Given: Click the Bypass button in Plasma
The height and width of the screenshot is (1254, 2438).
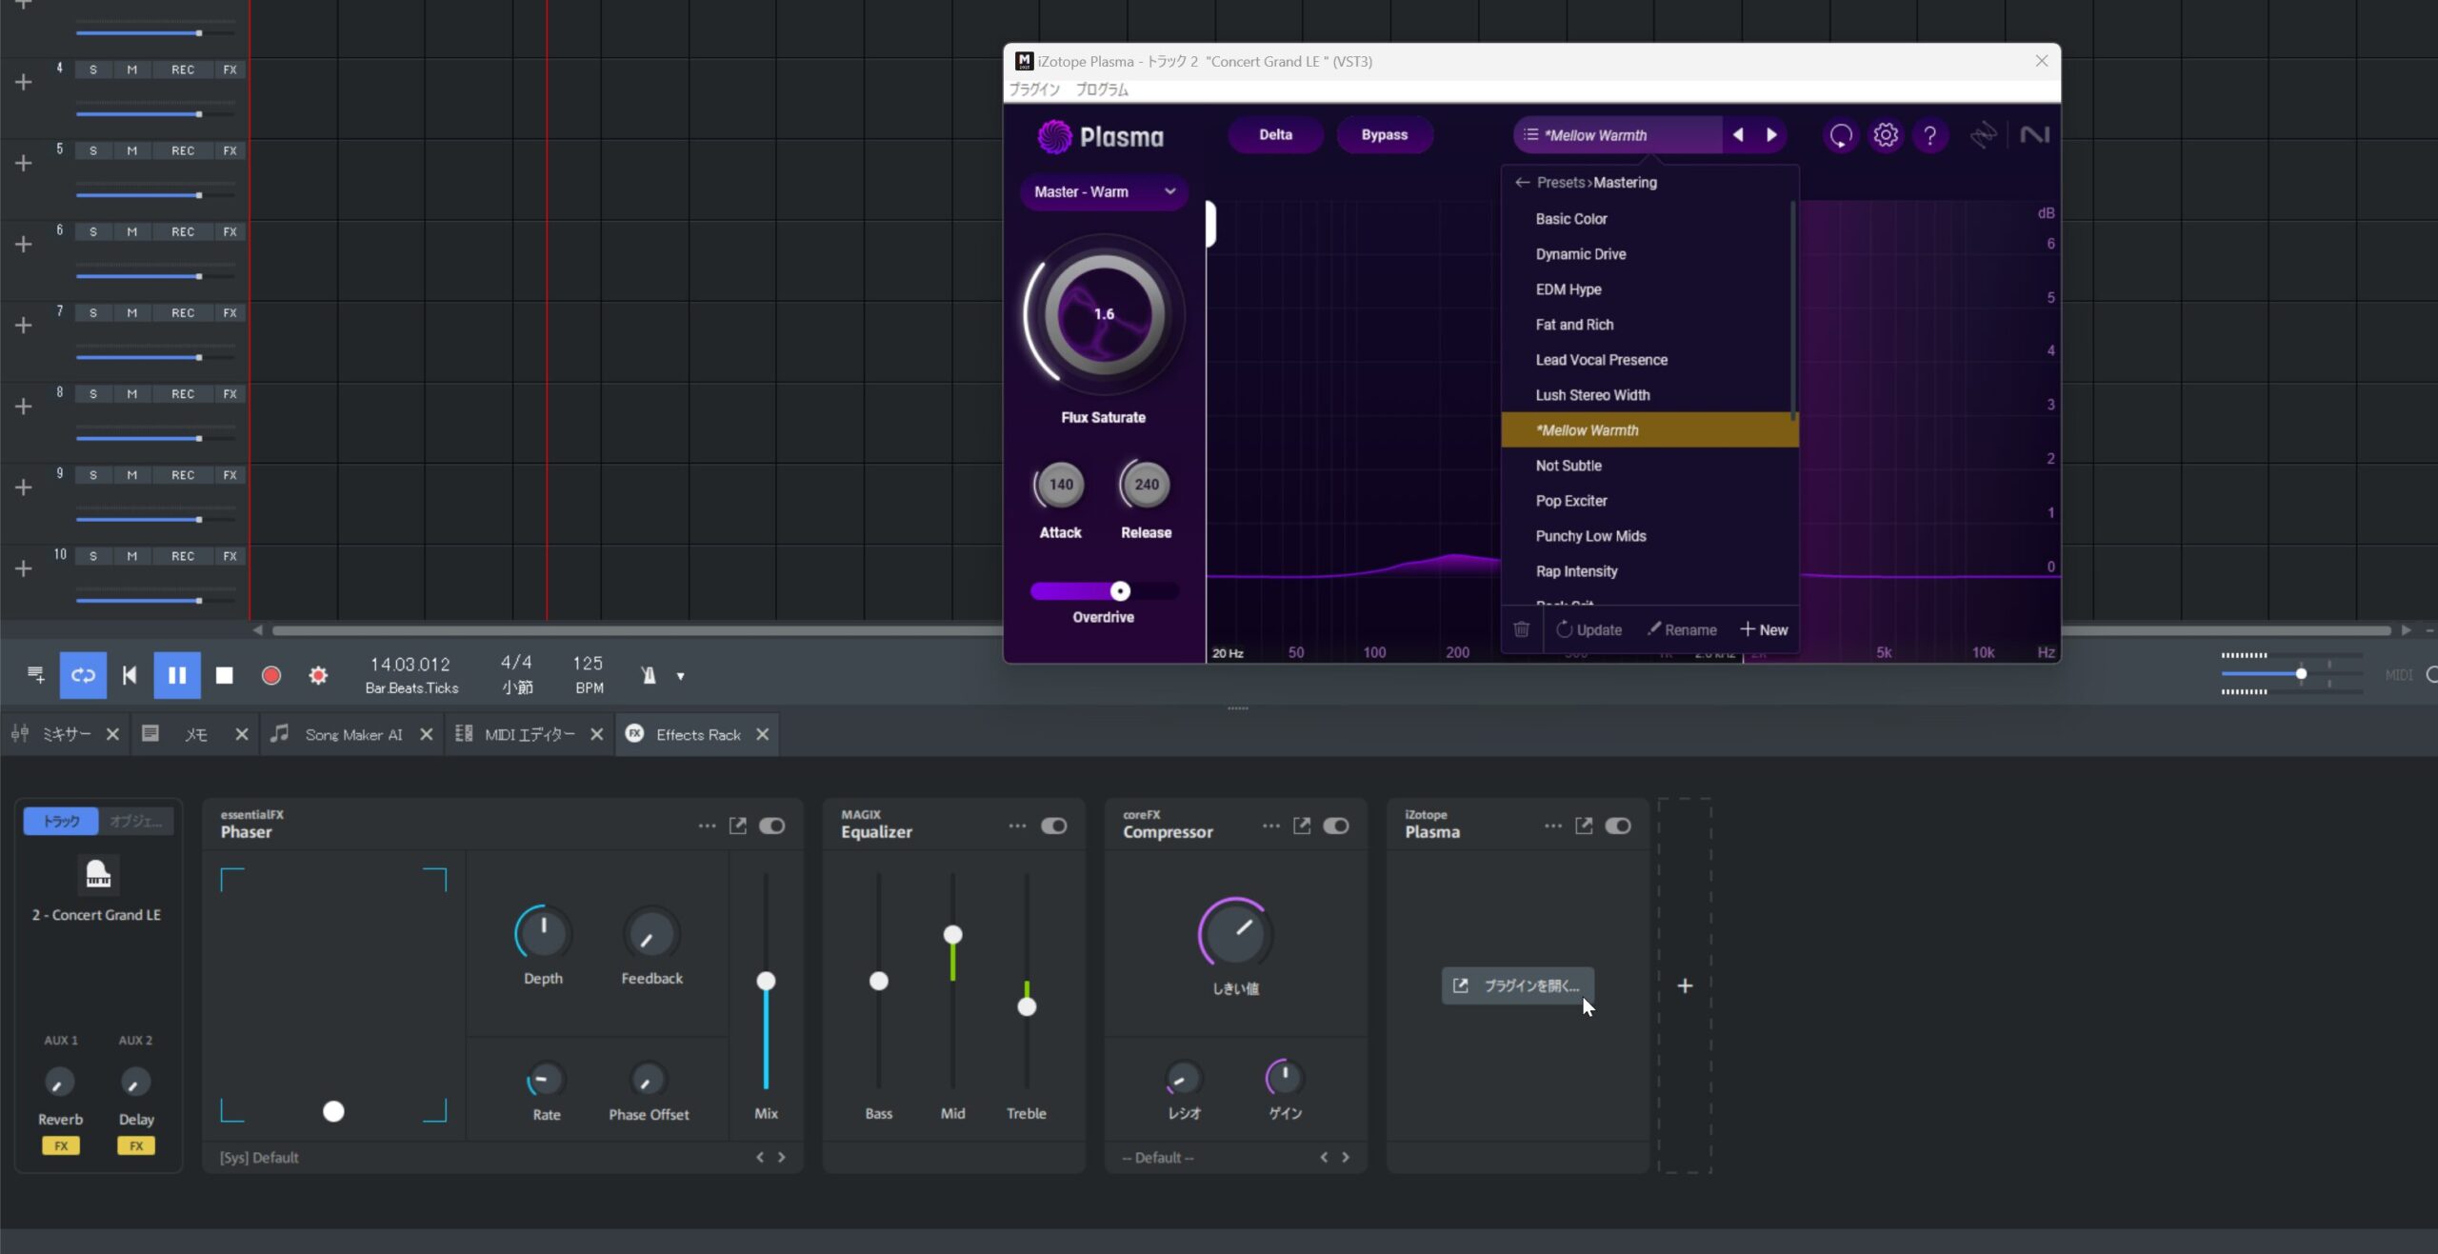Looking at the screenshot, I should click(x=1384, y=135).
